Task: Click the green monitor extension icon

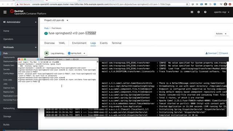Action: point(206,4)
